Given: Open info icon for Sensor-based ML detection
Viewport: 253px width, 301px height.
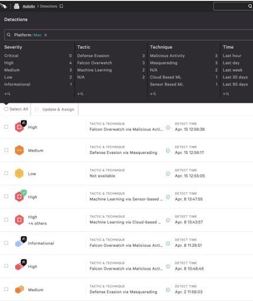Looking at the screenshot, I should [168, 197].
